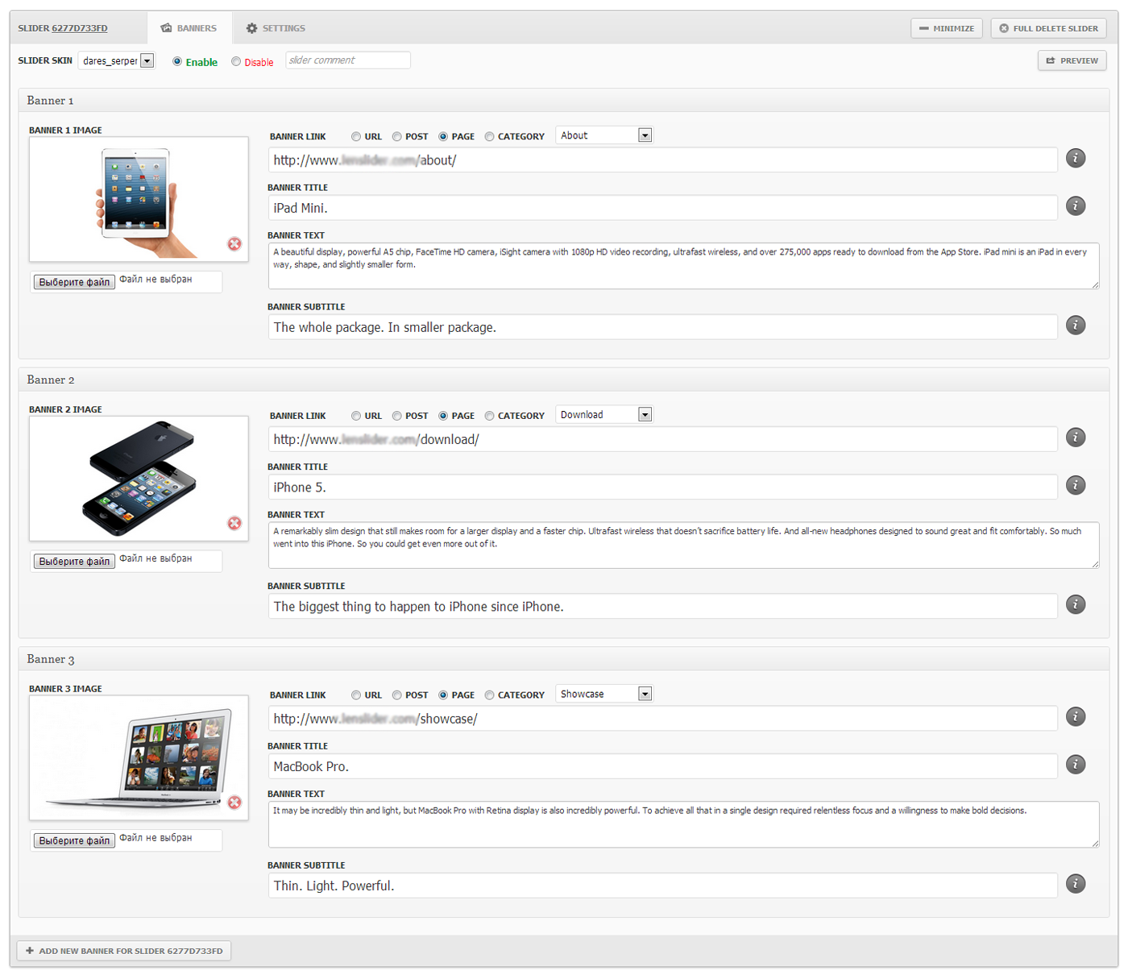Open the Banners tab

point(189,28)
